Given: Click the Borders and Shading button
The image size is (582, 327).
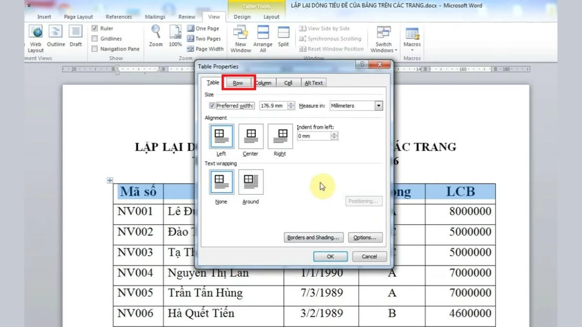Looking at the screenshot, I should [313, 237].
